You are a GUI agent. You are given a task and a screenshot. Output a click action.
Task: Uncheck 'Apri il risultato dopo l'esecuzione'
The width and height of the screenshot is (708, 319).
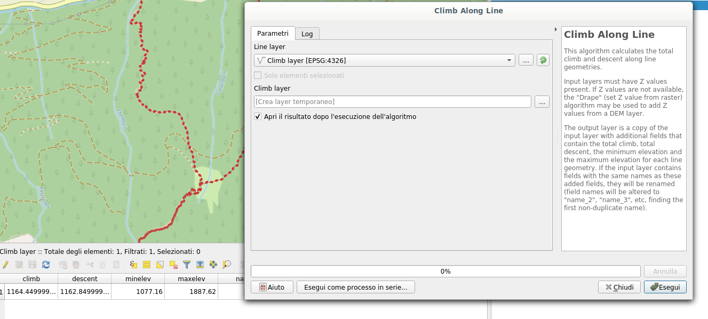pyautogui.click(x=258, y=117)
